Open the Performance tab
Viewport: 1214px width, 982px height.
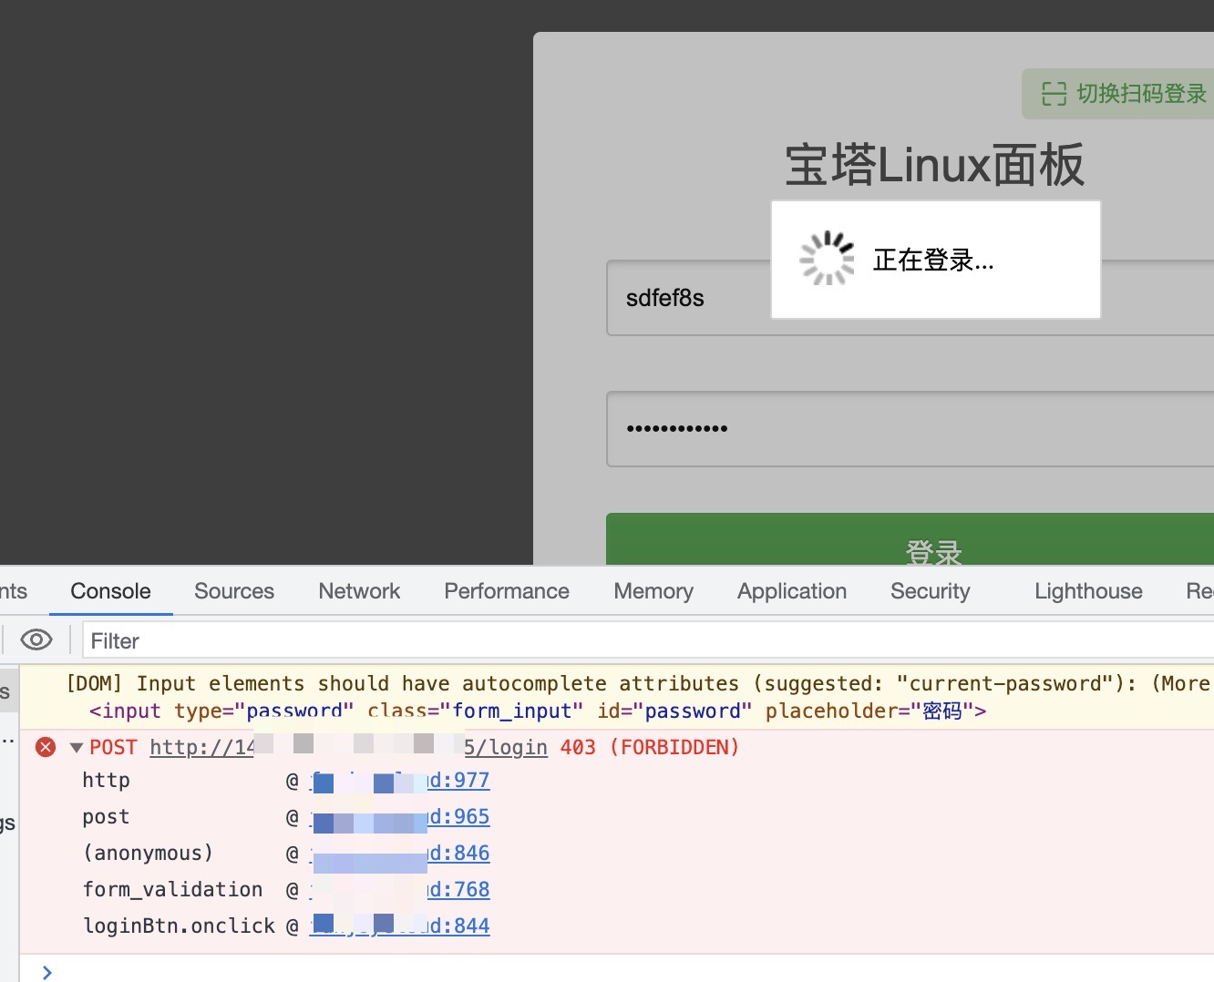(x=507, y=591)
